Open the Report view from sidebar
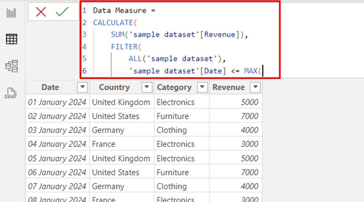Viewport: 364px width, 202px height. [x=11, y=13]
